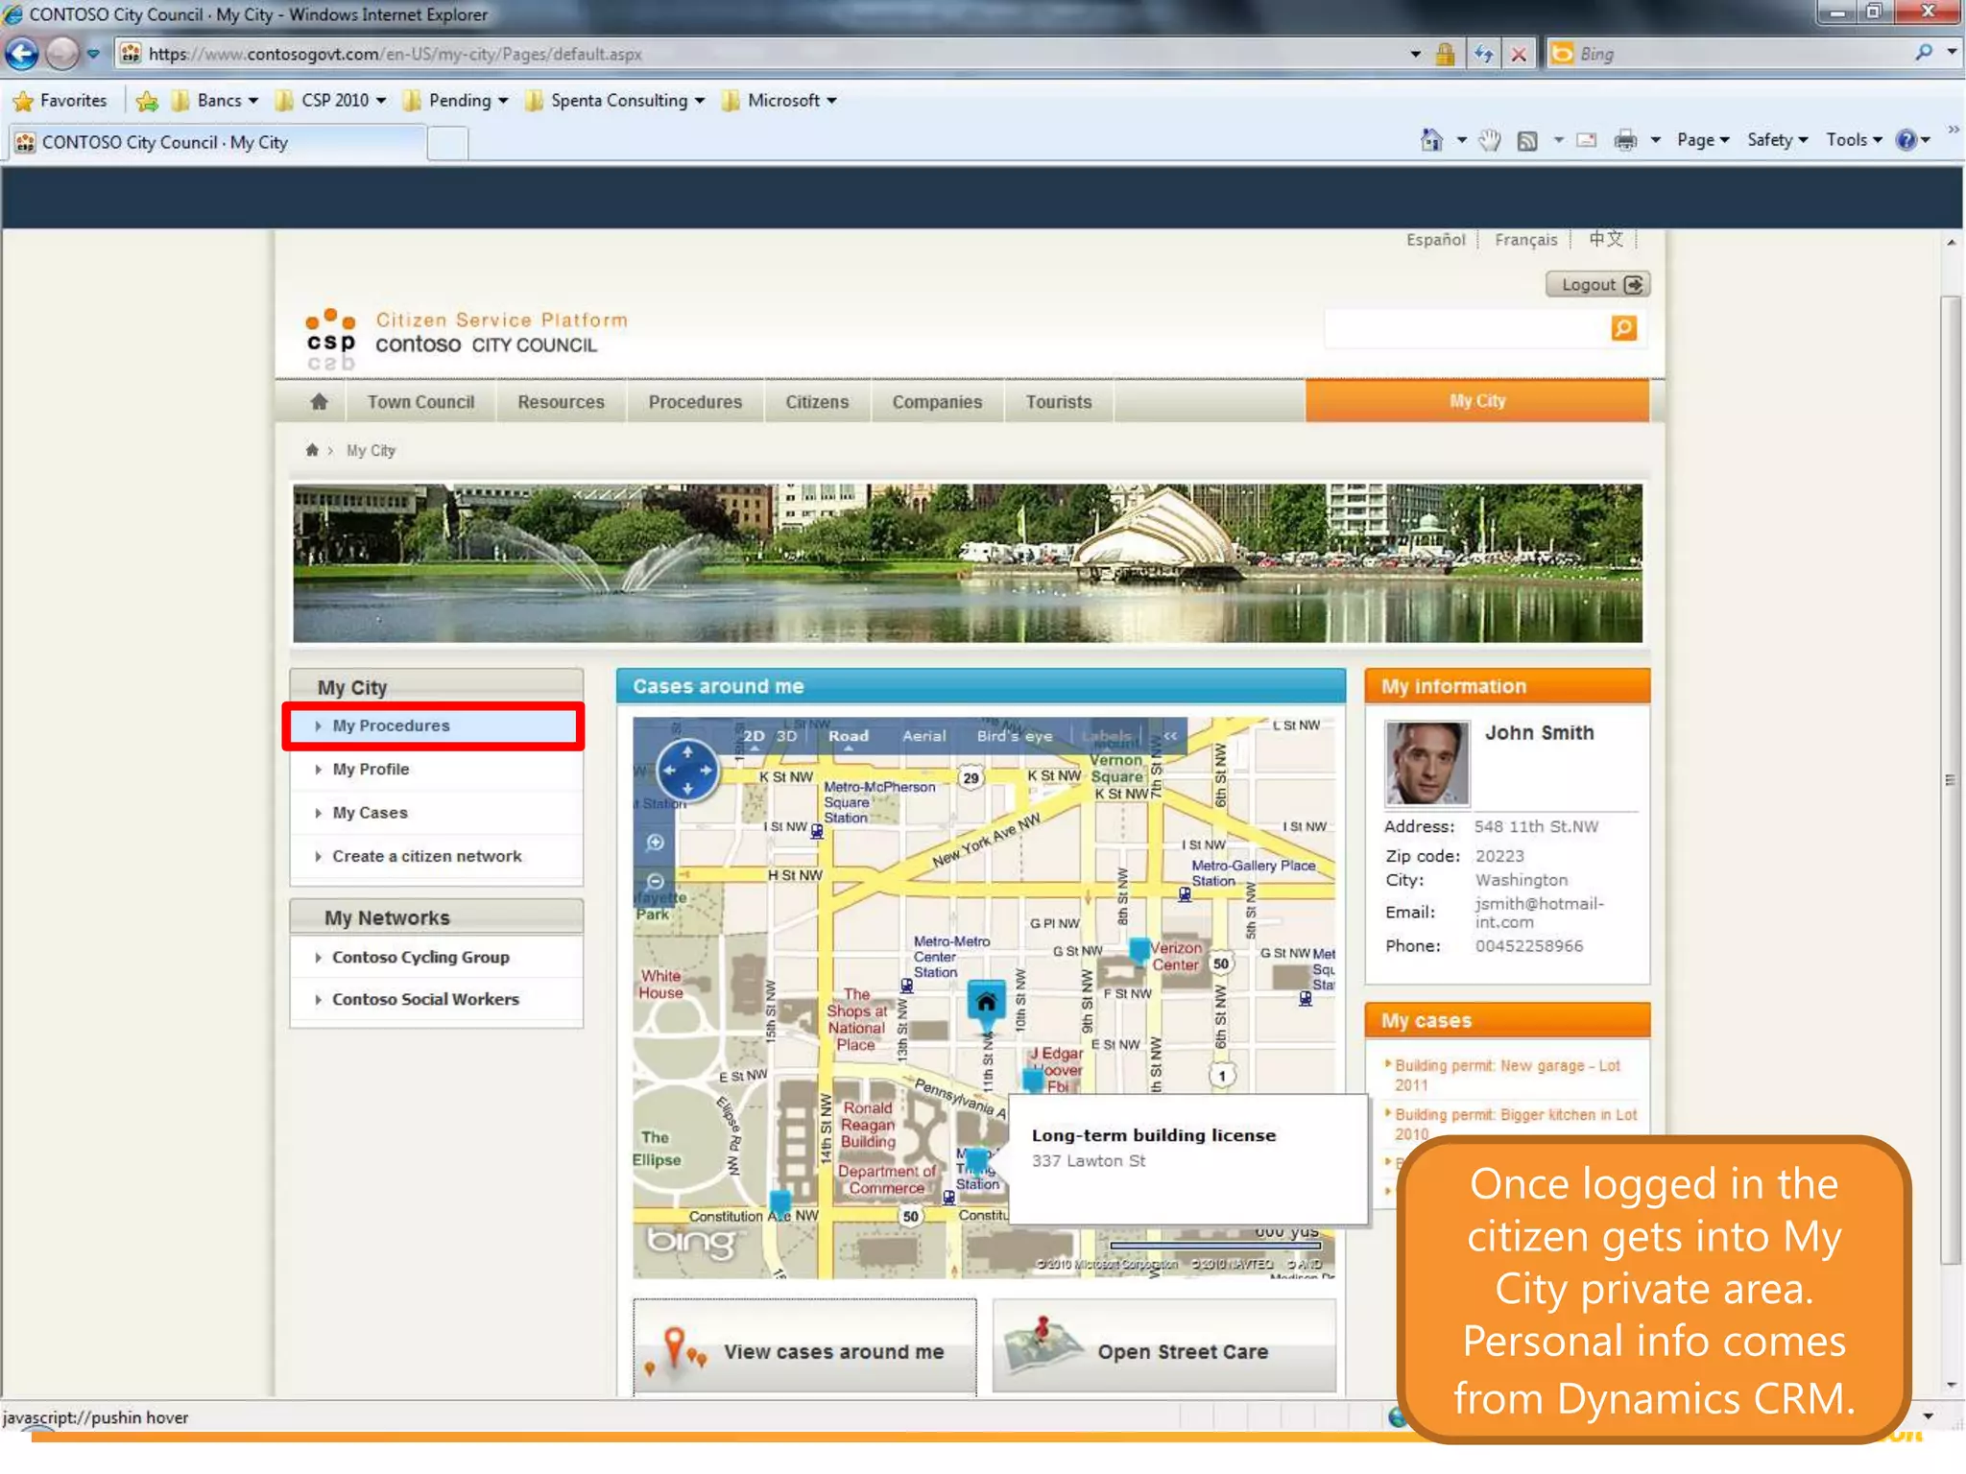This screenshot has width=1966, height=1474.
Task: Click the Favorites star icon
Action: click(x=23, y=101)
